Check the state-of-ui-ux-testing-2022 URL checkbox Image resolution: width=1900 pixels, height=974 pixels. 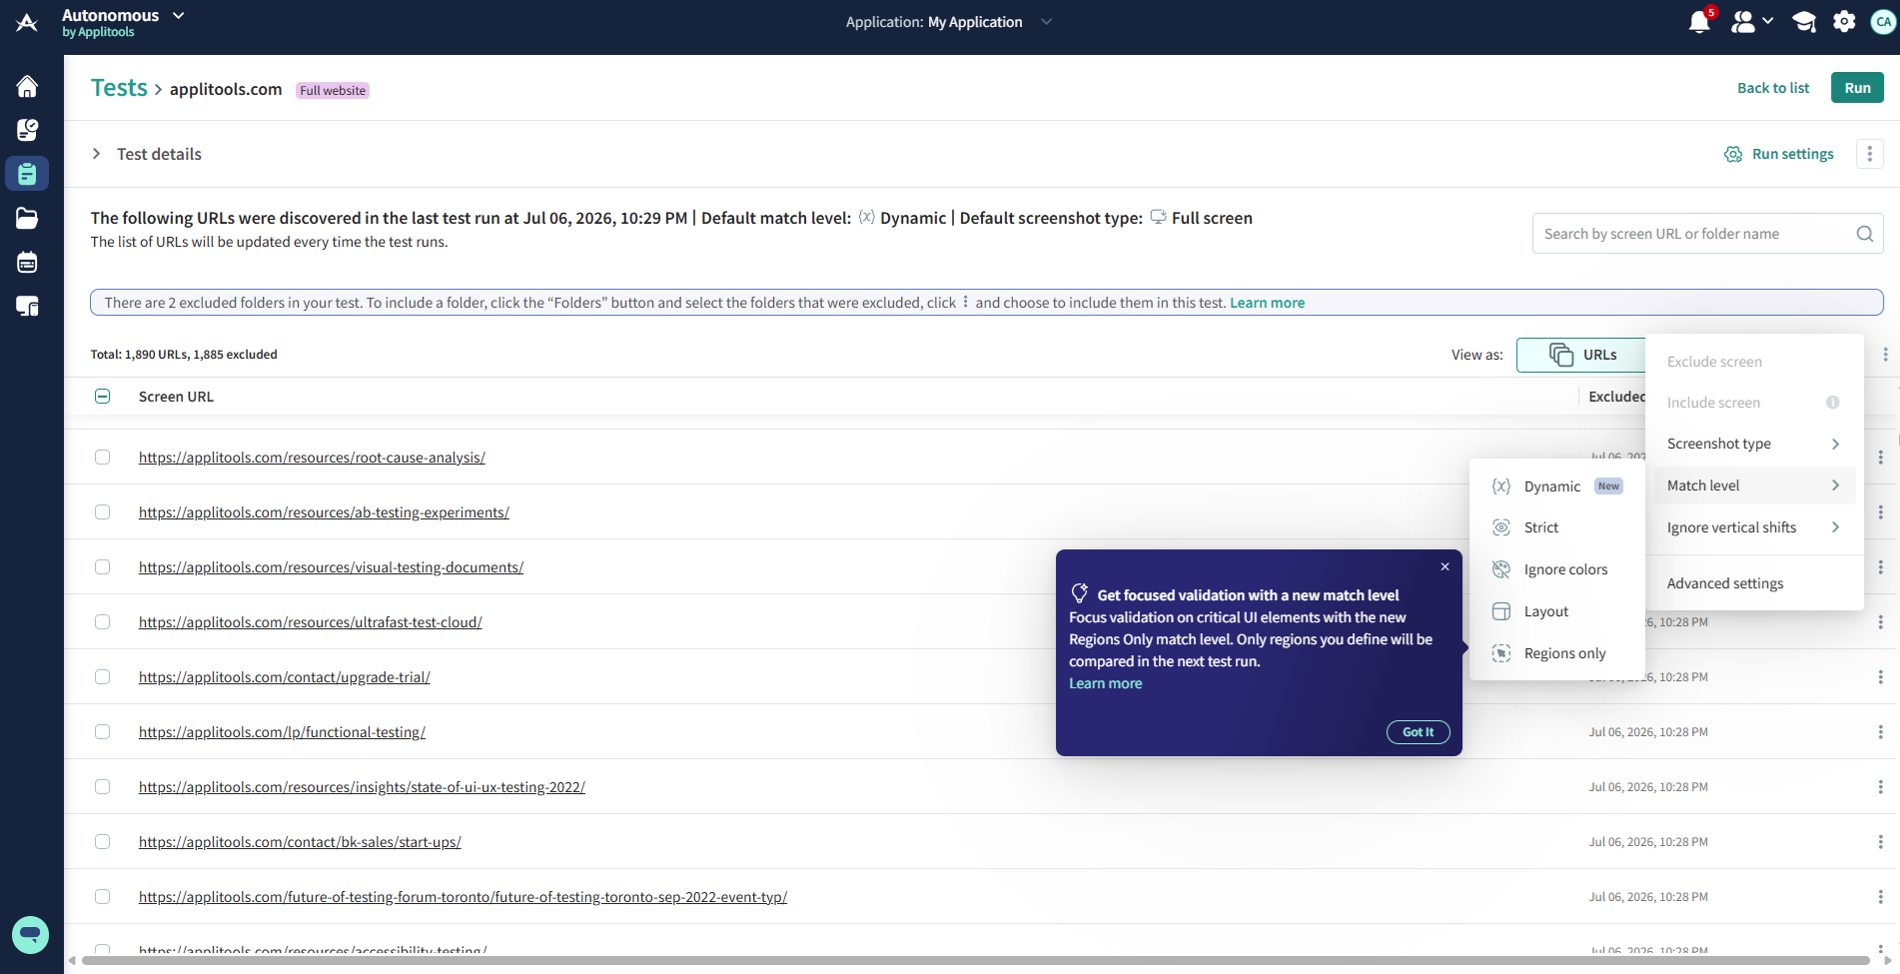click(x=102, y=787)
